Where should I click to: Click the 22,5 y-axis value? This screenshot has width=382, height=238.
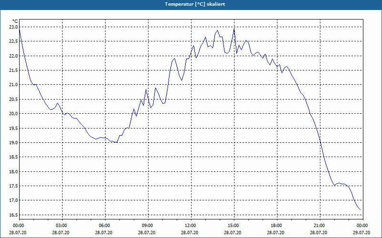pos(13,41)
